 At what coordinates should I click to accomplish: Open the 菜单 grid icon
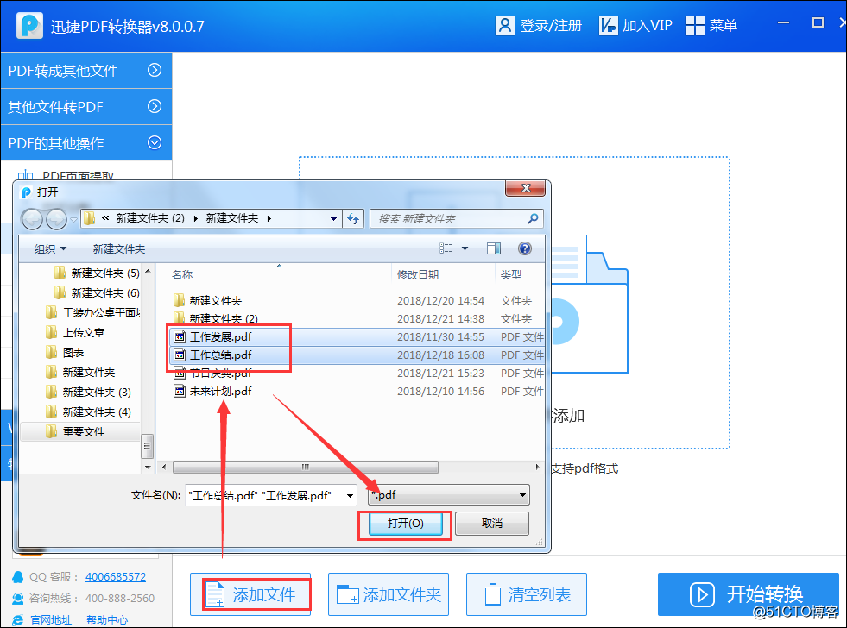[695, 25]
